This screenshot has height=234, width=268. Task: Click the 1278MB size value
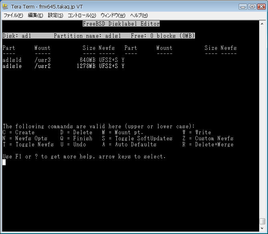[x=86, y=66]
